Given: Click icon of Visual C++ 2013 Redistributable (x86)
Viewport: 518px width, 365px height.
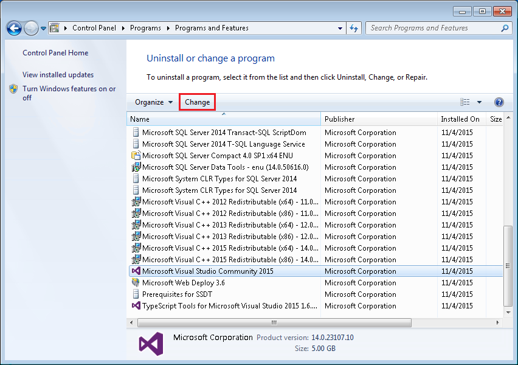Looking at the screenshot, I should click(x=136, y=237).
